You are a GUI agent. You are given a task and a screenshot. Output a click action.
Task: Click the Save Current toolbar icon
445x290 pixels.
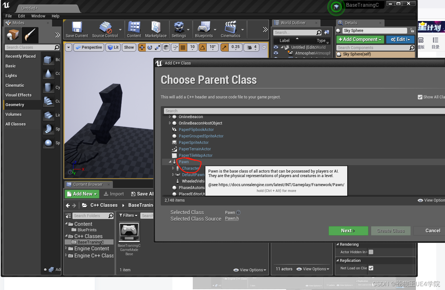pyautogui.click(x=77, y=29)
